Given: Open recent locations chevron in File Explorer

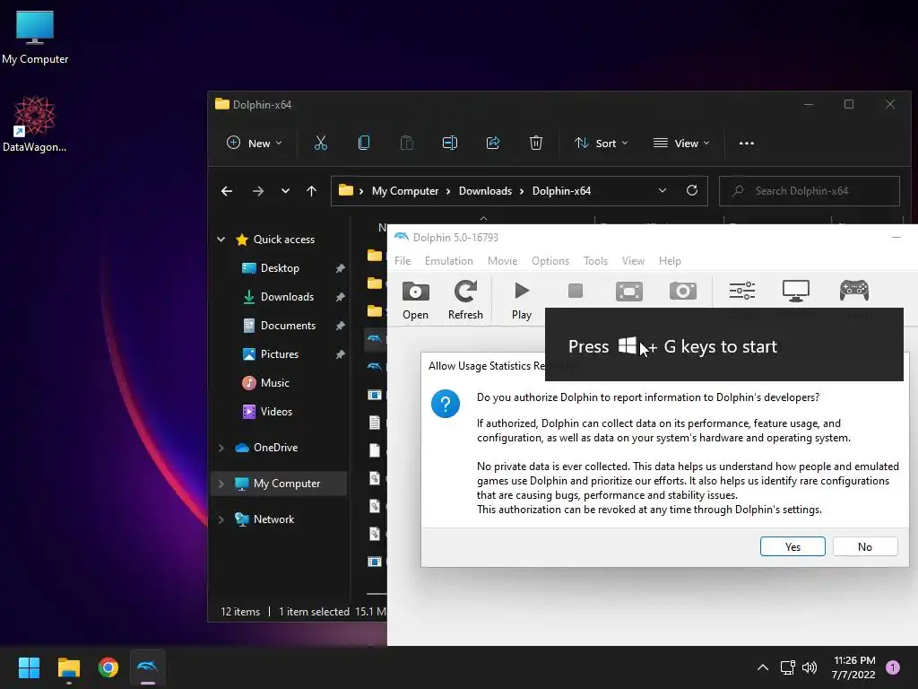Looking at the screenshot, I should coord(285,191).
